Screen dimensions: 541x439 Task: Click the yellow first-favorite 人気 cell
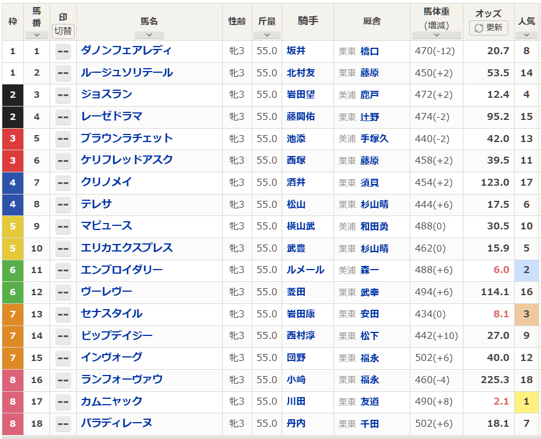(x=526, y=402)
